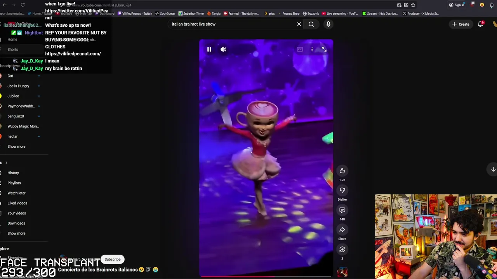Open Joe is Hungry subscription
Screen dimensions: 497x279
click(x=18, y=86)
